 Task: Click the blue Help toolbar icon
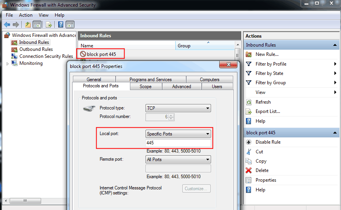(x=61, y=24)
